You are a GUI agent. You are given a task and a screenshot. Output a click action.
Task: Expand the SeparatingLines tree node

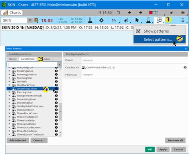point(9,99)
